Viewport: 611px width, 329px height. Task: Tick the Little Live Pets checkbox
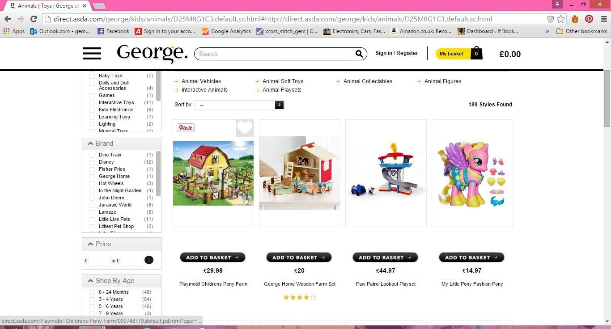tap(92, 219)
